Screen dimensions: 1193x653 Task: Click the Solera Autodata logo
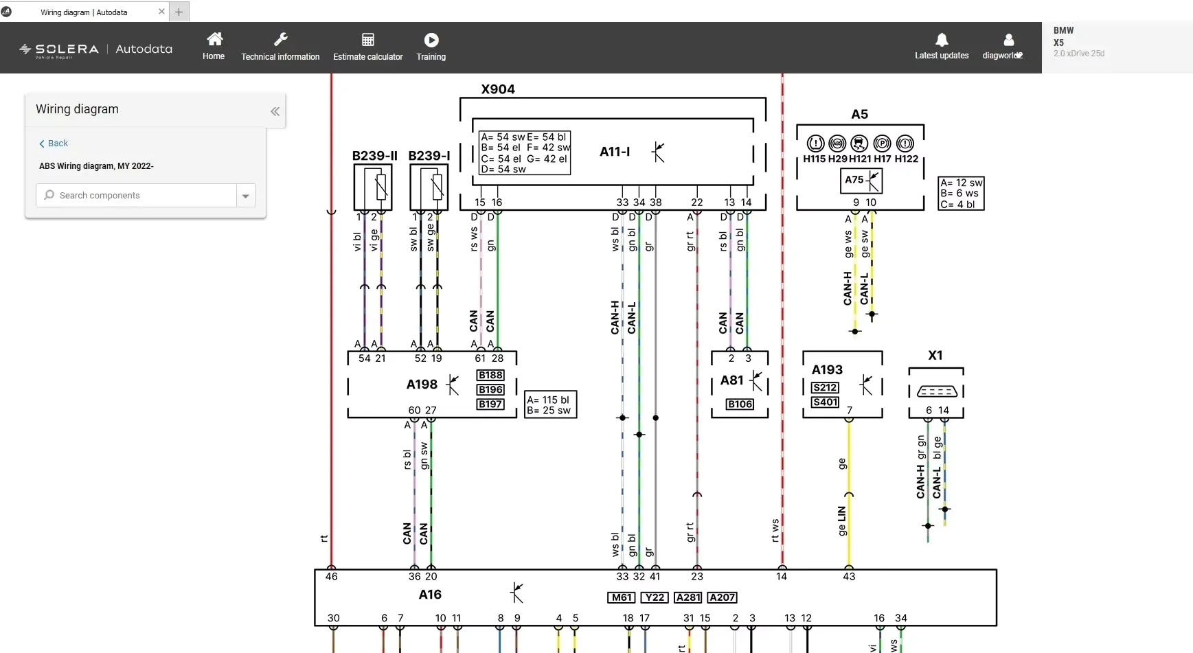pos(96,49)
